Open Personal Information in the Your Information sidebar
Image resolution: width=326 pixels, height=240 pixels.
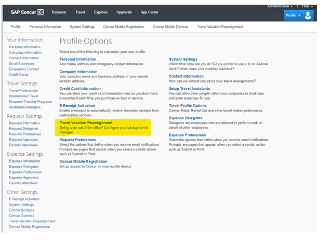coord(25,47)
